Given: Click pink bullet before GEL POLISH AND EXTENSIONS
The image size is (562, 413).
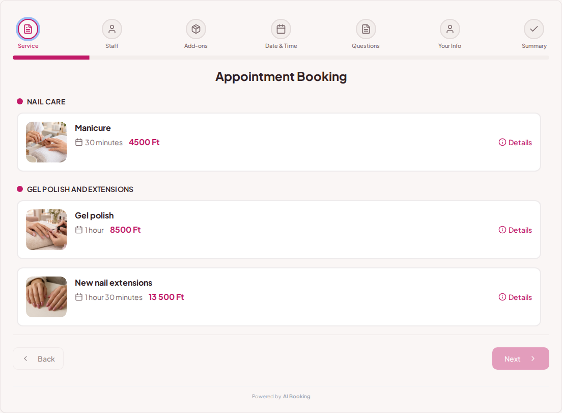Looking at the screenshot, I should click(x=20, y=189).
